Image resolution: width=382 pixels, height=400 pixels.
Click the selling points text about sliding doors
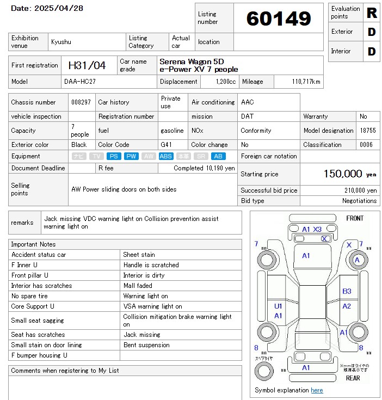(x=124, y=189)
